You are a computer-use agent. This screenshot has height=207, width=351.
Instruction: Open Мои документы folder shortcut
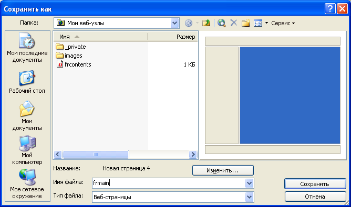27,116
